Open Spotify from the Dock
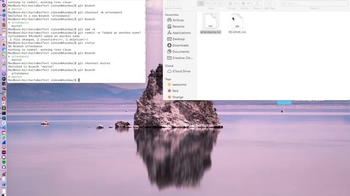350x196 pixels. pos(4,162)
